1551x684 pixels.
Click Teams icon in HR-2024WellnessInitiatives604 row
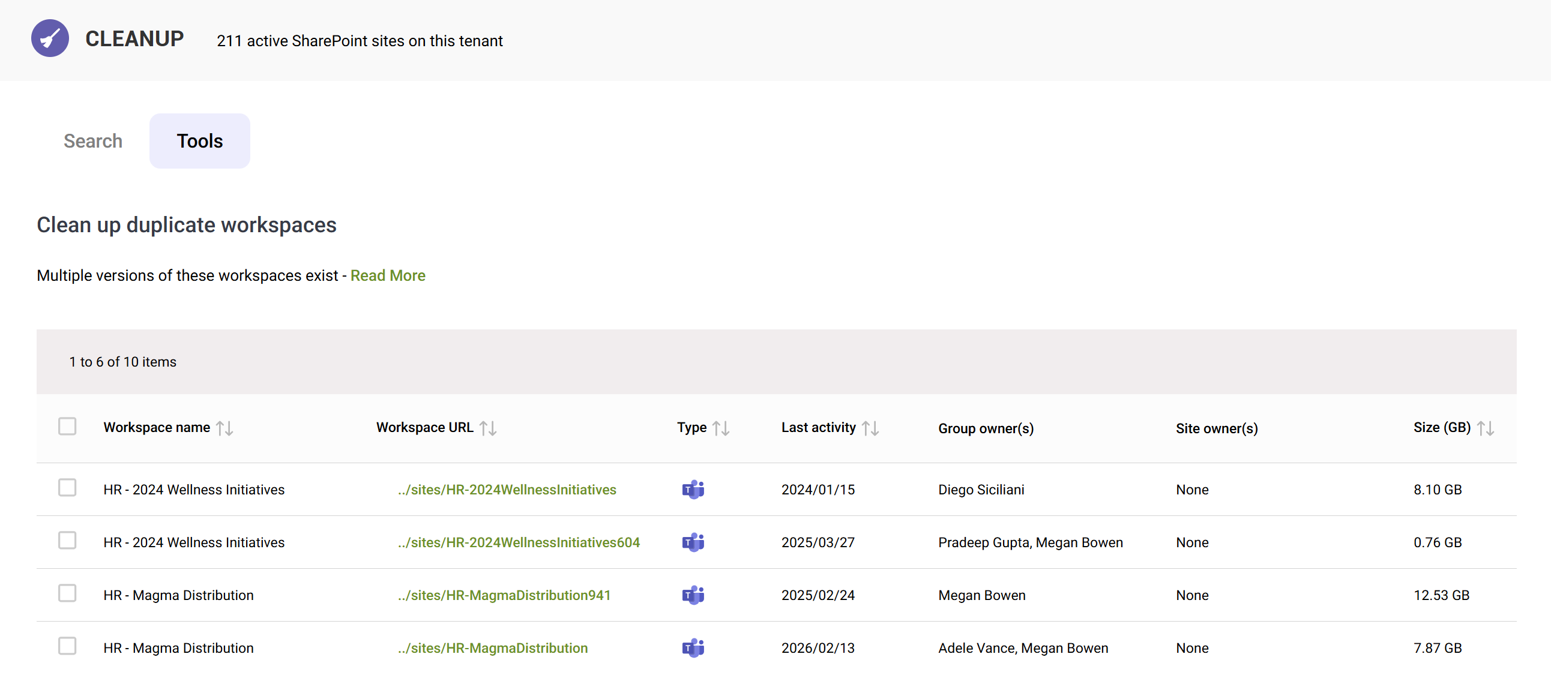[x=693, y=542]
